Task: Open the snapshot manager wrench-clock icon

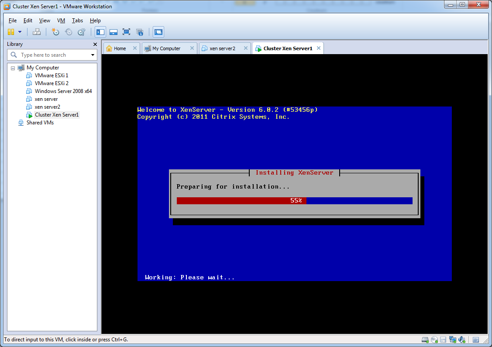Action: 81,32
